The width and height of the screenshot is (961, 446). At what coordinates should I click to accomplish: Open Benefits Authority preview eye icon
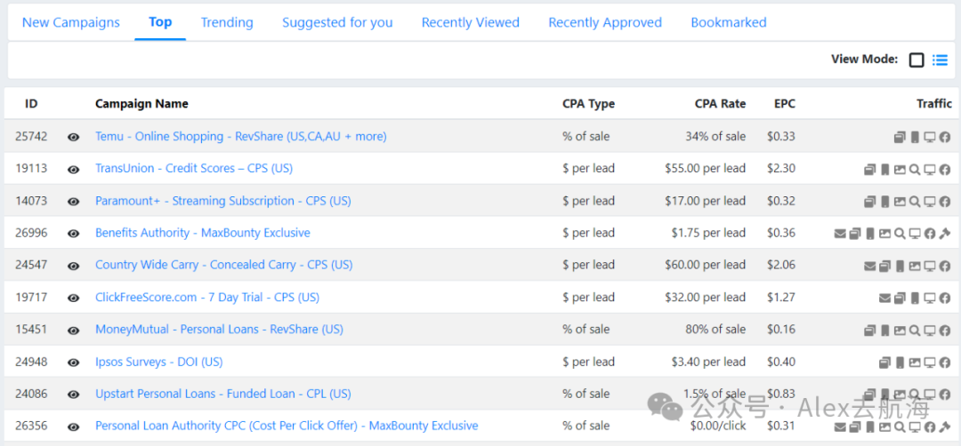tap(74, 234)
